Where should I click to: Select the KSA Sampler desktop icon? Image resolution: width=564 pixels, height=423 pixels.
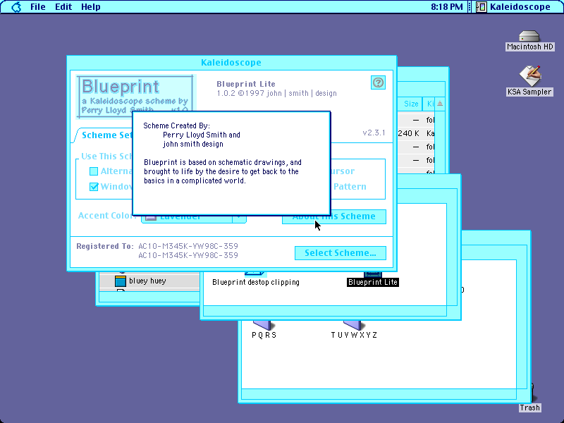point(529,76)
